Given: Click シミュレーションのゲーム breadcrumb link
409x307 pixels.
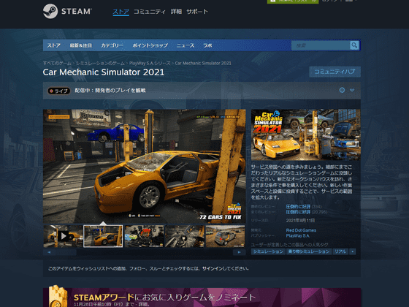Looking at the screenshot, I should (x=100, y=63).
